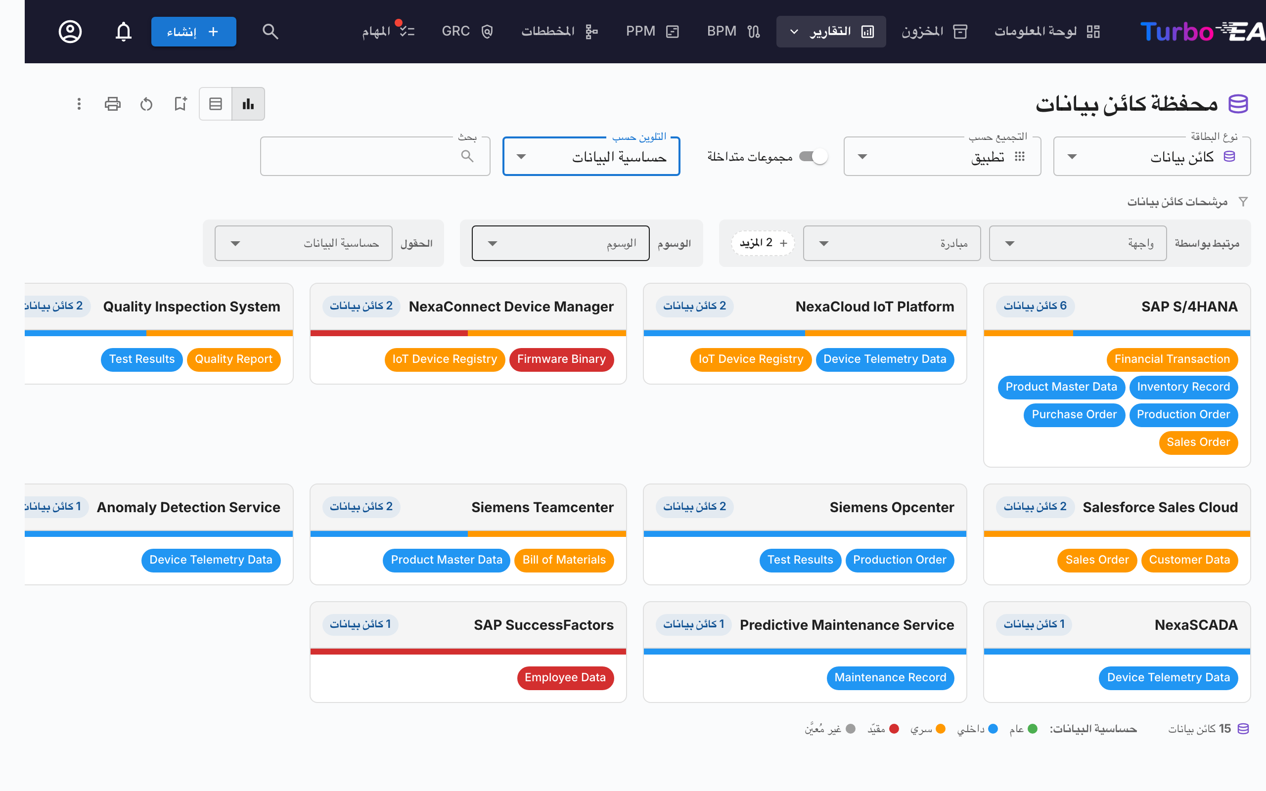Click the data object database icon beside title

point(1238,104)
